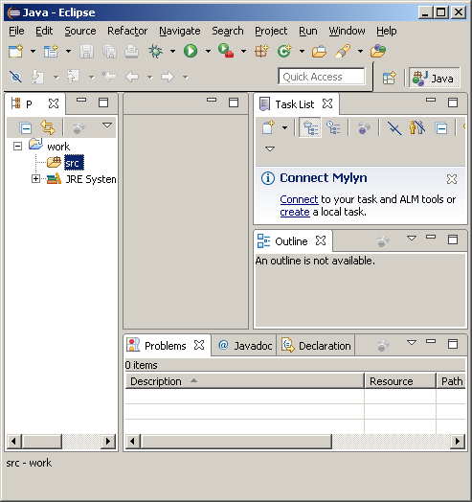Open the External Tools dropdown arrow
Image resolution: width=472 pixels, height=502 pixels.
pyautogui.click(x=243, y=51)
